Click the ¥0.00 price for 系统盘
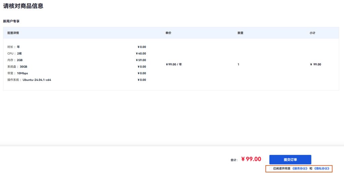 [x=142, y=67]
